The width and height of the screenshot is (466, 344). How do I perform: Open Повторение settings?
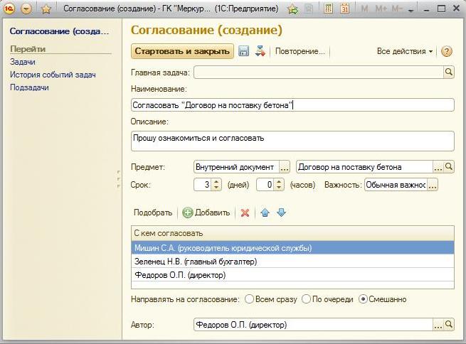coord(300,51)
